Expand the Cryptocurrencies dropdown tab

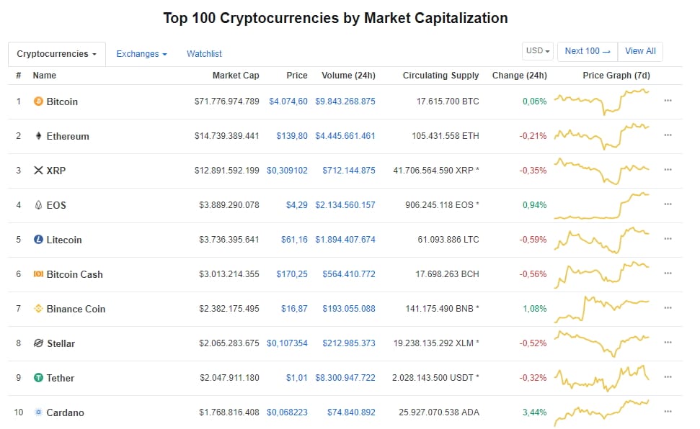pos(56,54)
